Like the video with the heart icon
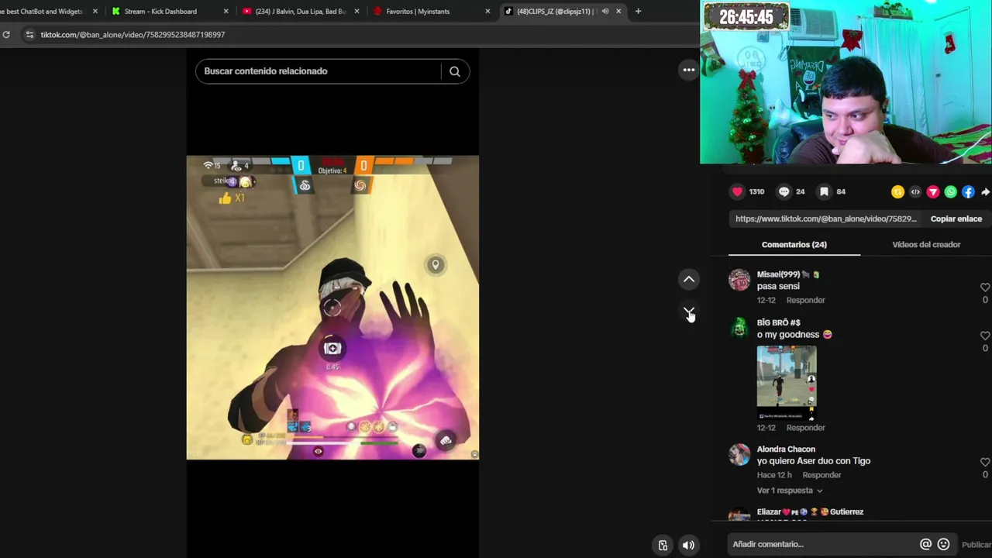 (737, 191)
